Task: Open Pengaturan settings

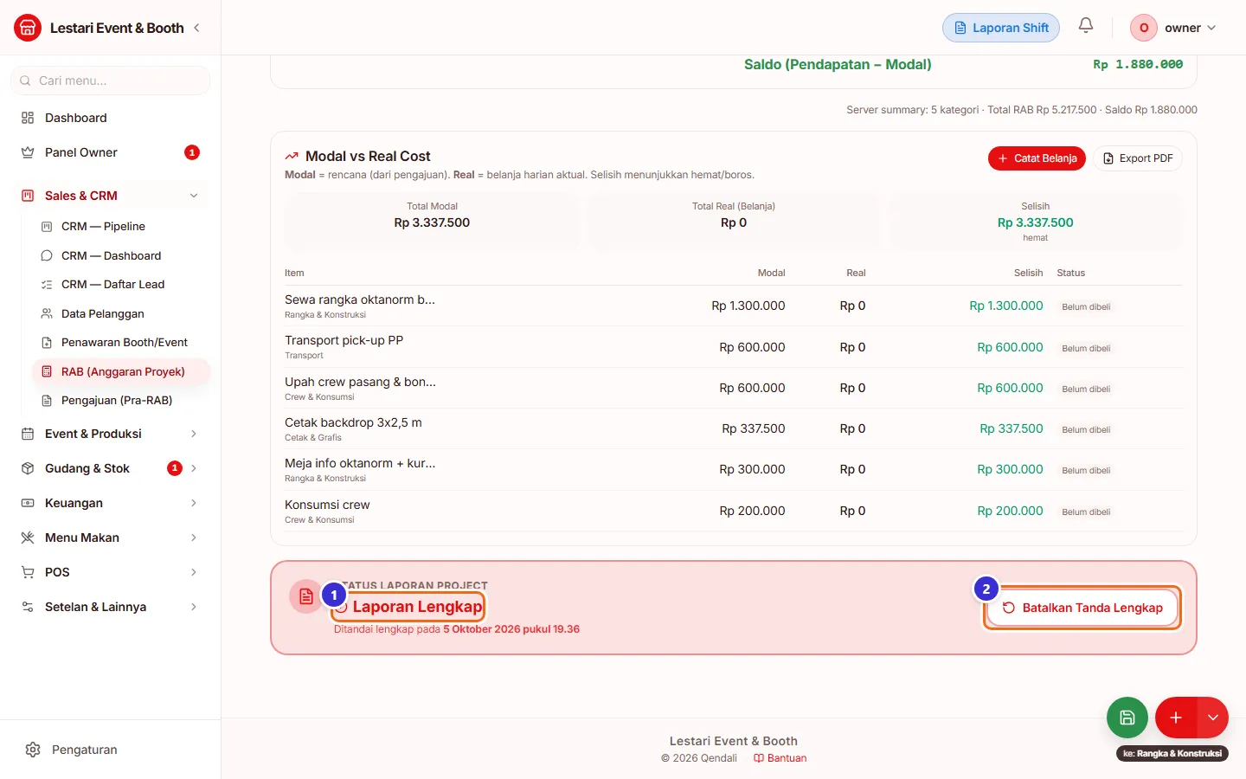Action: click(110, 750)
